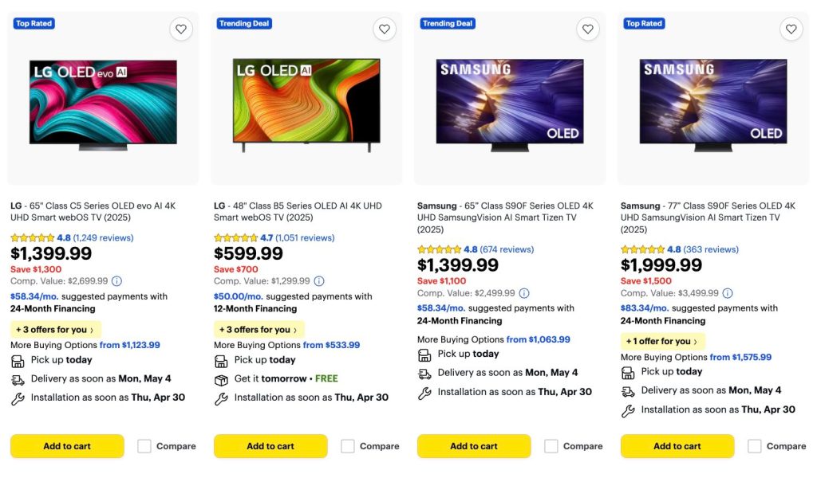Save LG 65" C5 TV with heart icon
This screenshot has width=817, height=478.
181,29
